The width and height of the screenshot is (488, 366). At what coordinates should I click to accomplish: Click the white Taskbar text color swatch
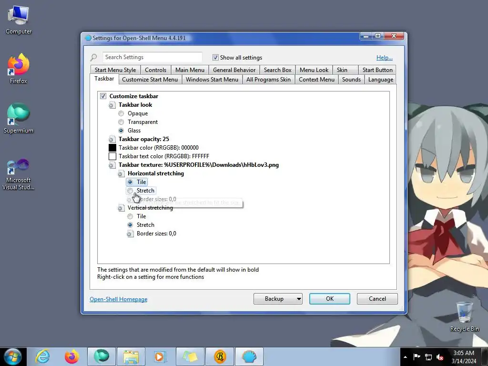pos(112,156)
